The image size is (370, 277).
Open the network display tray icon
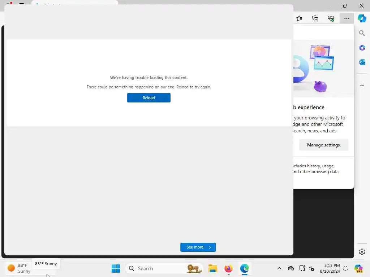[x=302, y=268]
